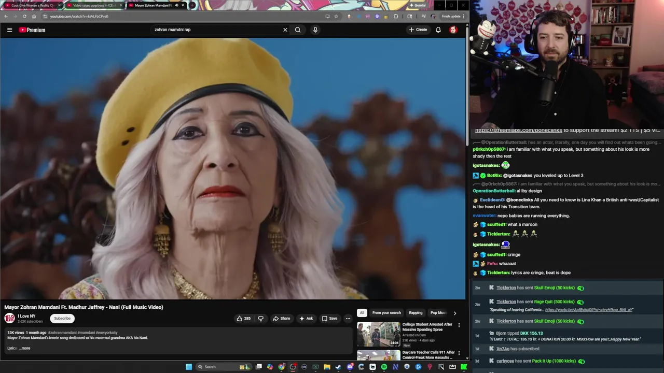Viewport: 664px width, 373px height.
Task: Click the magnifier search button
Action: click(x=298, y=30)
